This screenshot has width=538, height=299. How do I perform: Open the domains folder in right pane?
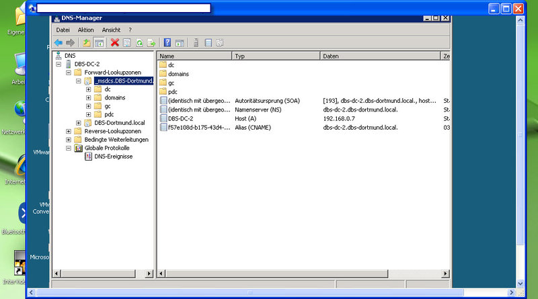coord(163,74)
